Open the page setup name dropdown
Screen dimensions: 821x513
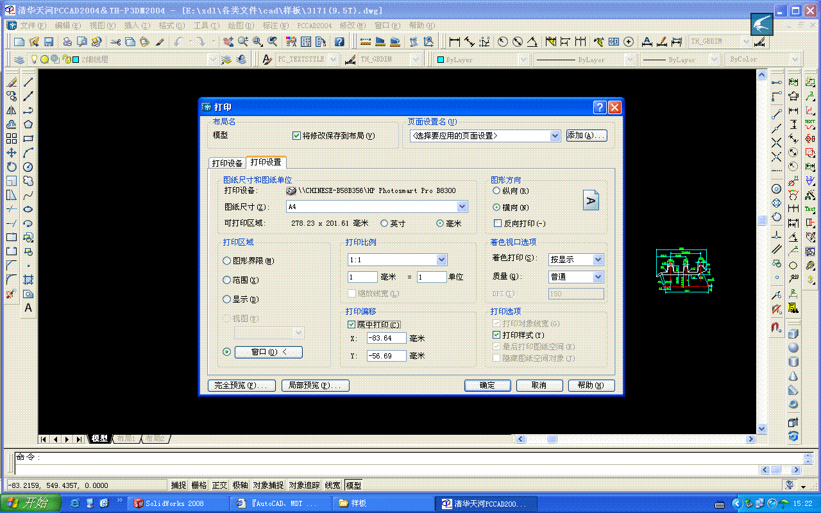[555, 136]
